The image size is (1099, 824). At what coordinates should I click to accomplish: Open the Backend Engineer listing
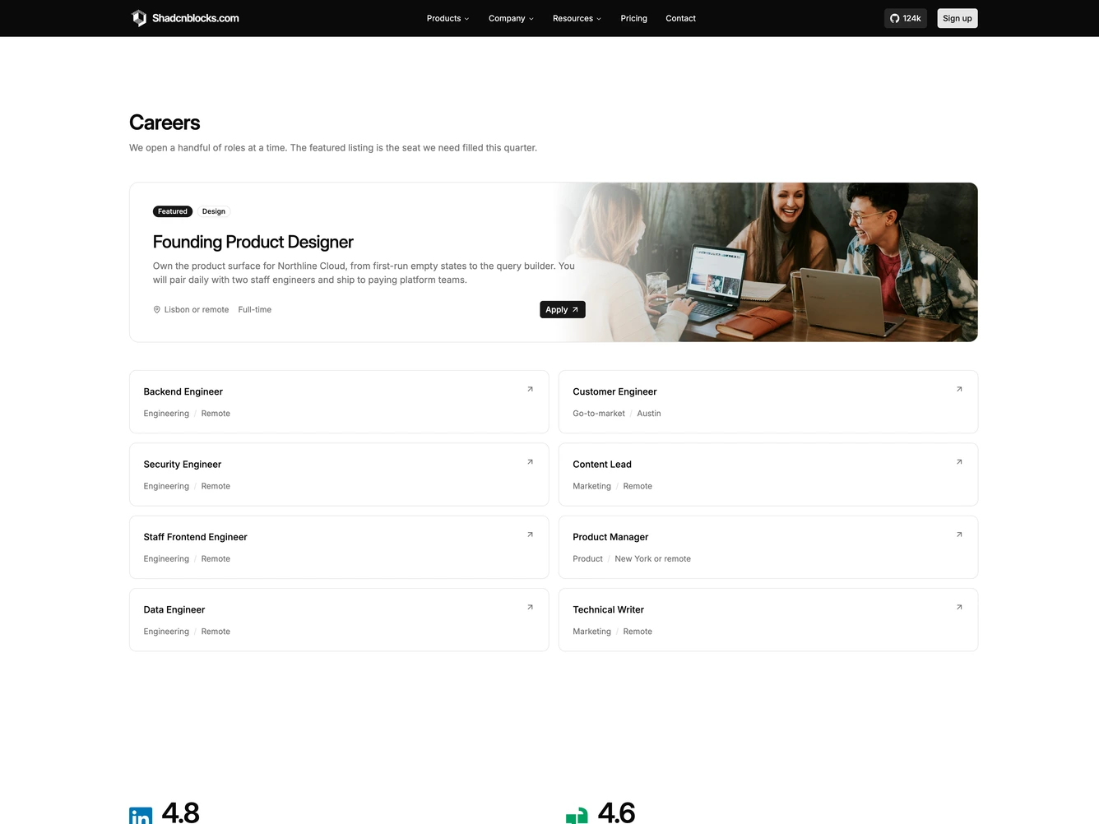(x=339, y=402)
